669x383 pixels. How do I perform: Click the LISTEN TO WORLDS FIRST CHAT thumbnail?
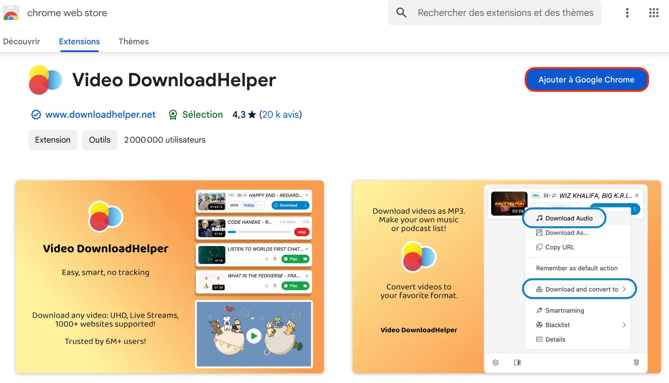212,255
